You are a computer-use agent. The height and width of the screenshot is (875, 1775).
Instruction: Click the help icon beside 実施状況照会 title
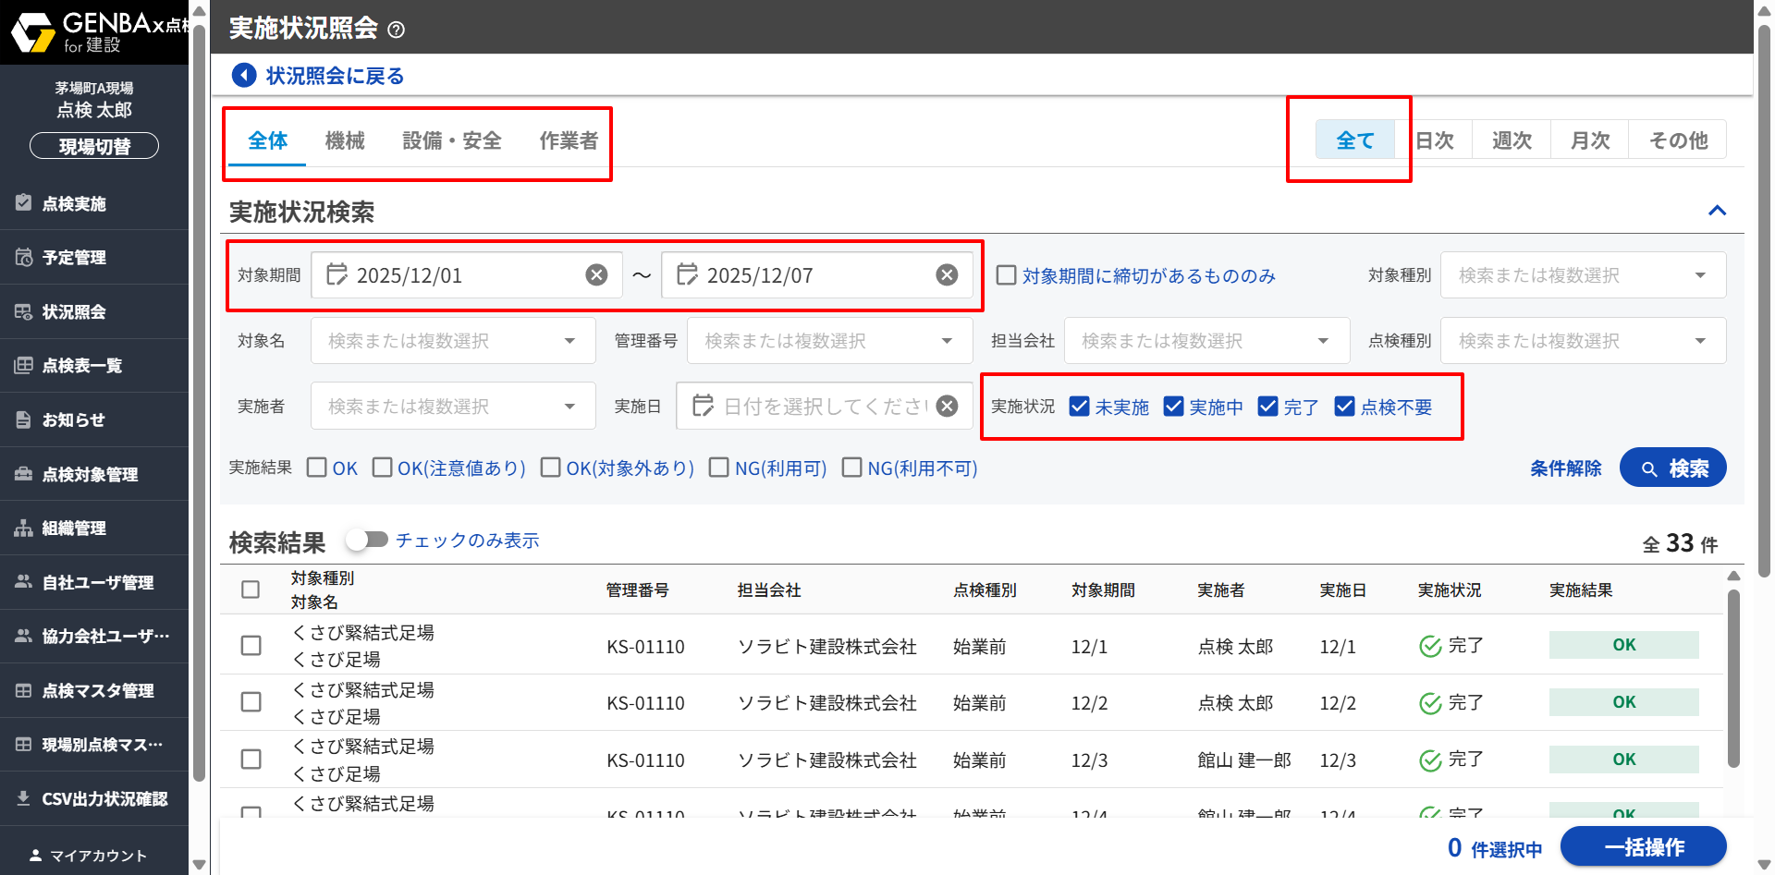point(396,30)
